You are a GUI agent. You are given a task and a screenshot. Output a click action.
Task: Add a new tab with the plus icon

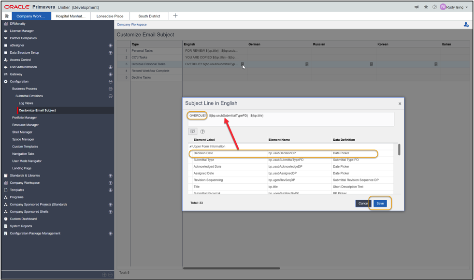pos(175,16)
